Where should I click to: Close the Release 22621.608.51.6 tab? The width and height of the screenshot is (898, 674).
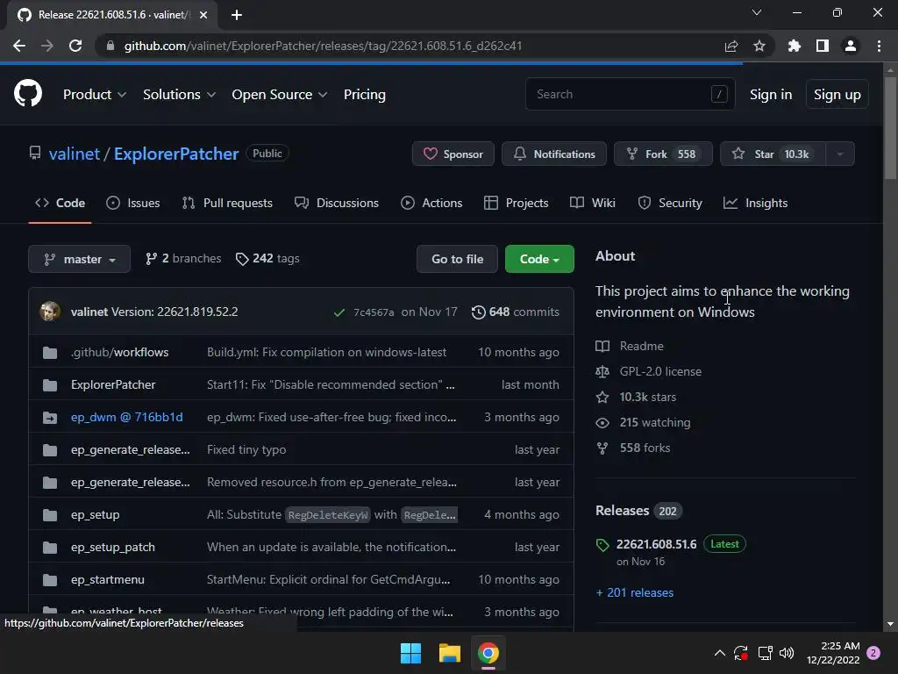point(203,15)
